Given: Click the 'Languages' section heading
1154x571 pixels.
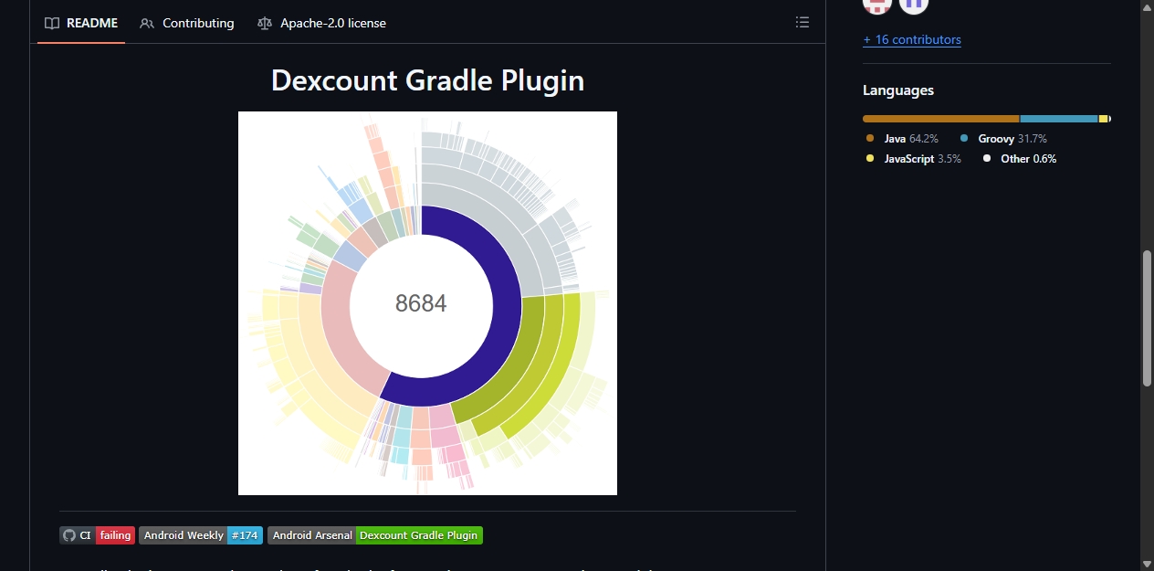Looking at the screenshot, I should (898, 90).
